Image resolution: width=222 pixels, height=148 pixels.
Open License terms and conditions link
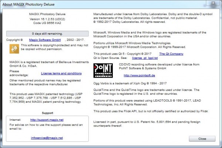[61, 73]
